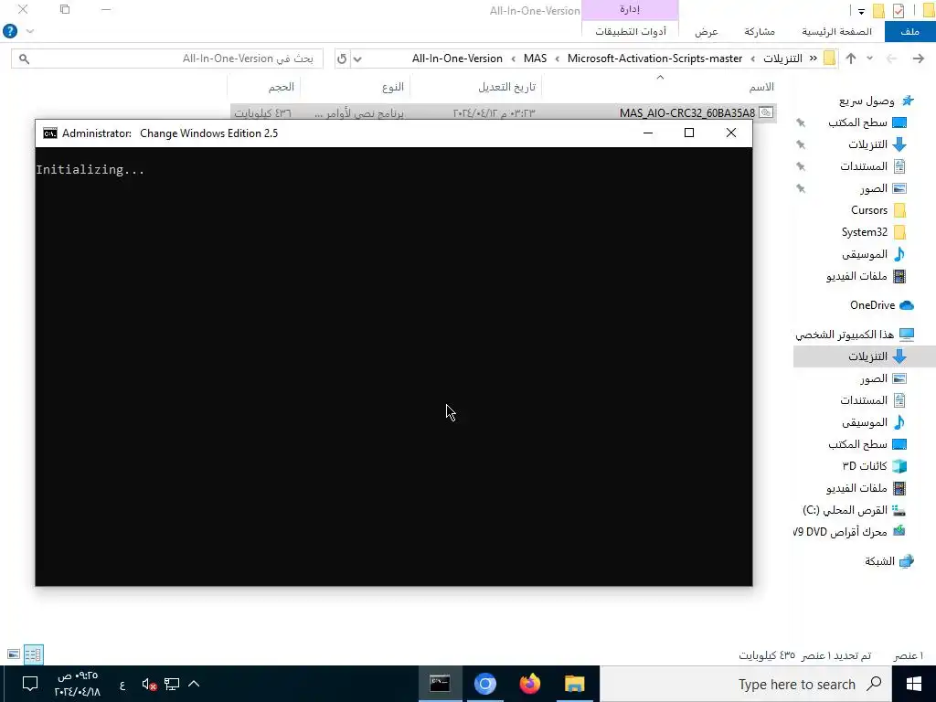The width and height of the screenshot is (936, 702).
Task: Switch to the command prompt taskbar icon
Action: pos(440,684)
